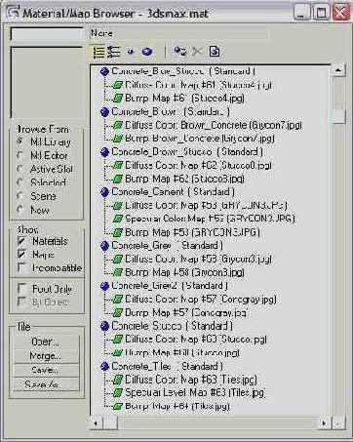This screenshot has width=353, height=442.
Task: Click Delete From Library scissors icon
Action: point(197,52)
